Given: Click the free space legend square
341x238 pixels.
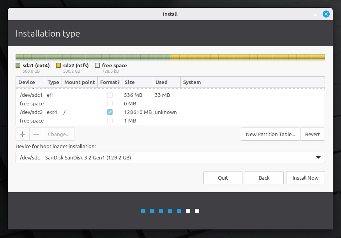Looking at the screenshot, I should 97,65.
